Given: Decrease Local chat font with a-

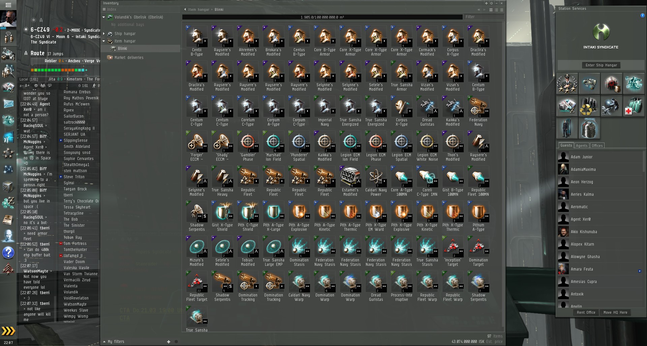Looking at the screenshot, I should point(22,86).
